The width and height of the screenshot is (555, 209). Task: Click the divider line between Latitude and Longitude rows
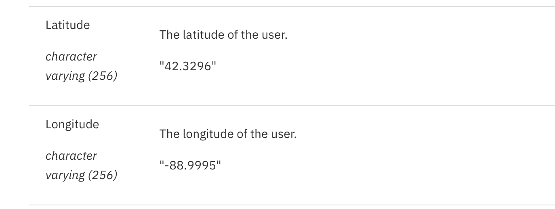coord(292,106)
